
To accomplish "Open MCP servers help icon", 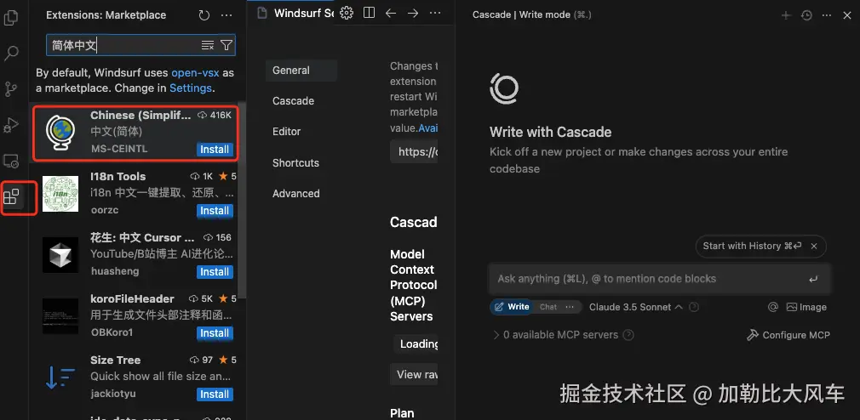I will tap(628, 335).
